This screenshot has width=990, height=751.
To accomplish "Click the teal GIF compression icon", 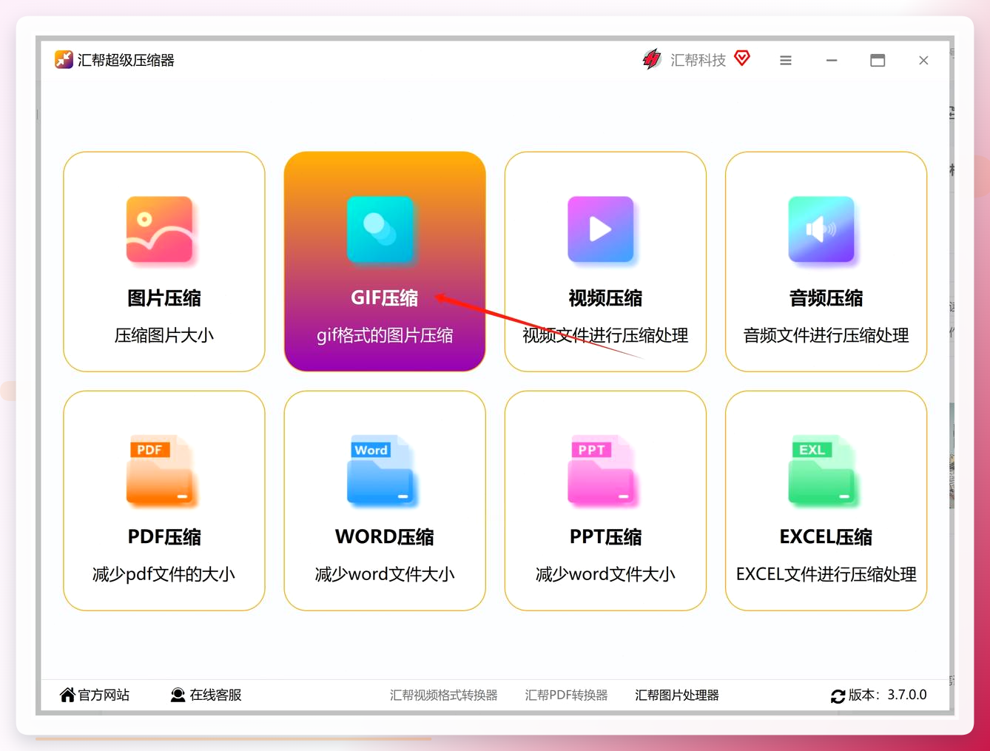I will 380,229.
